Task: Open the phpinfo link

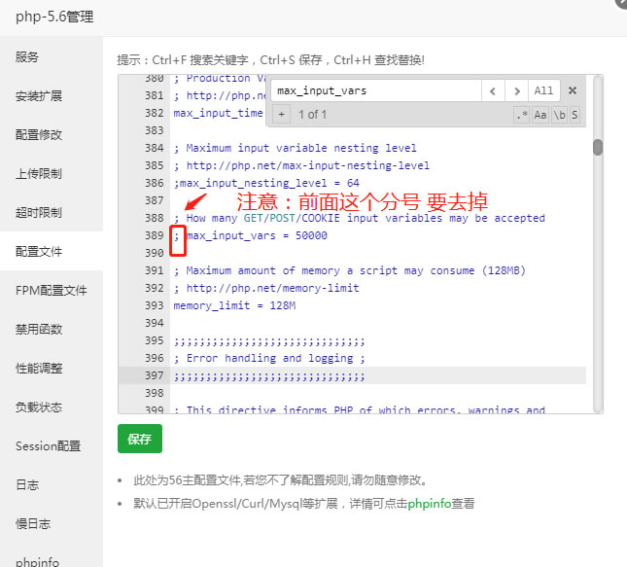Action: pyautogui.click(x=428, y=504)
